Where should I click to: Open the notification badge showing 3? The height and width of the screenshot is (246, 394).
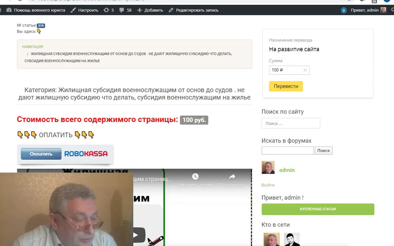pos(343,10)
